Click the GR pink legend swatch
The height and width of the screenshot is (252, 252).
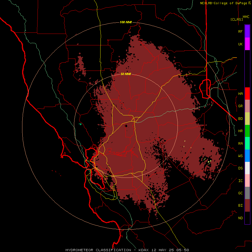[x=247, y=106]
